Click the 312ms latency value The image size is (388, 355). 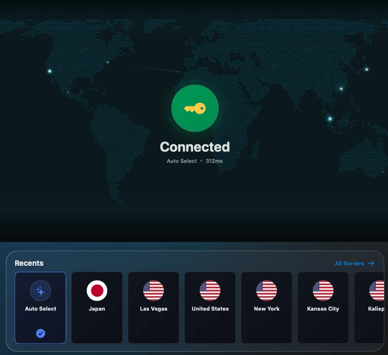pyautogui.click(x=214, y=161)
